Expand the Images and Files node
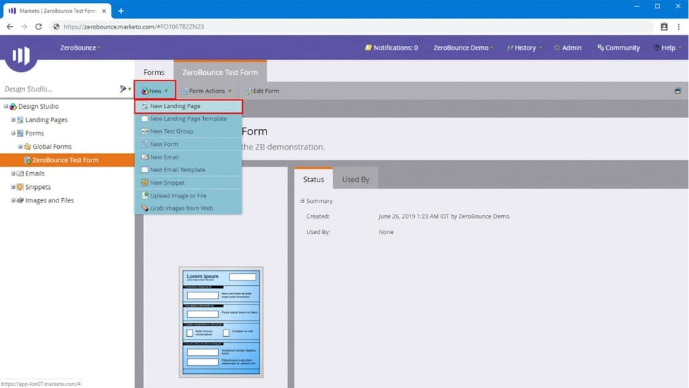 13,200
